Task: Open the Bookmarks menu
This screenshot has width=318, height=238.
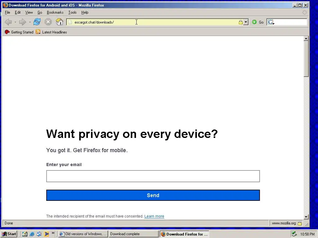Action: click(55, 12)
